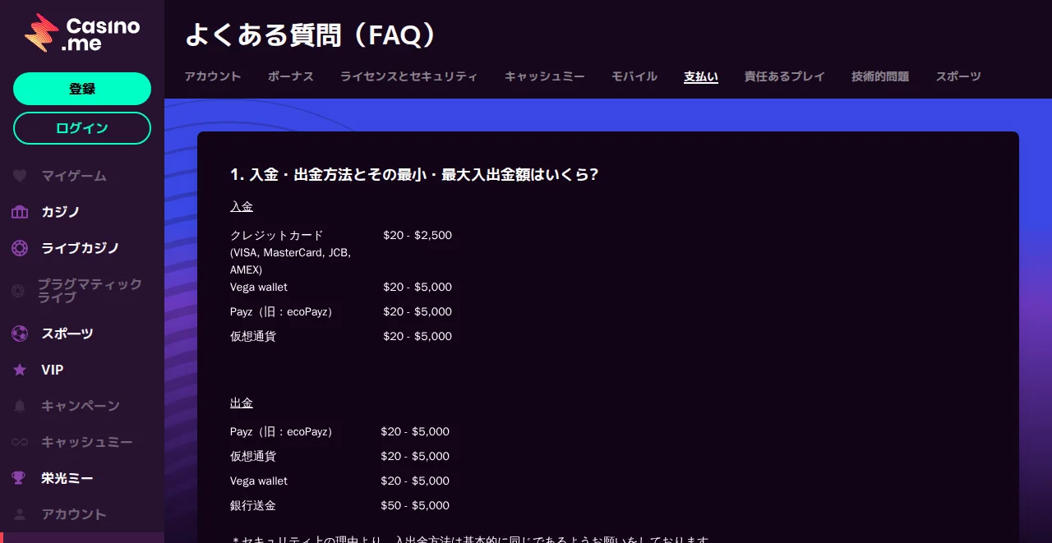This screenshot has height=543, width=1052.
Task: Click question 1 heading about 入金・出金方法
Action: (414, 174)
